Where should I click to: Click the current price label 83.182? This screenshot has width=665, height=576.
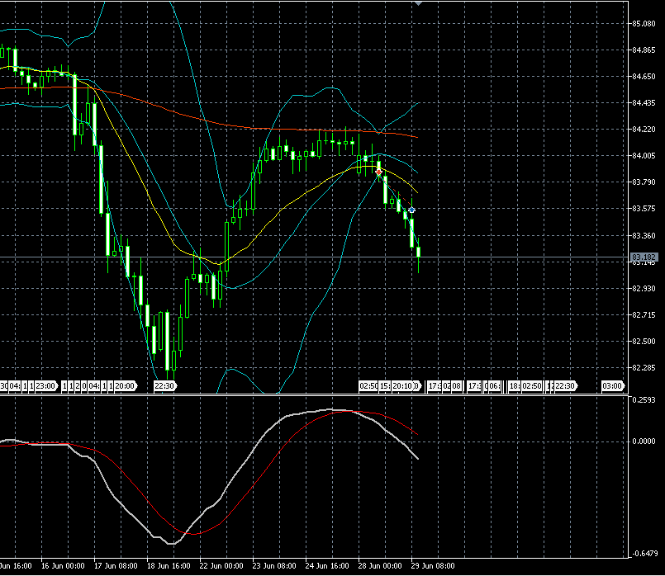(x=643, y=257)
